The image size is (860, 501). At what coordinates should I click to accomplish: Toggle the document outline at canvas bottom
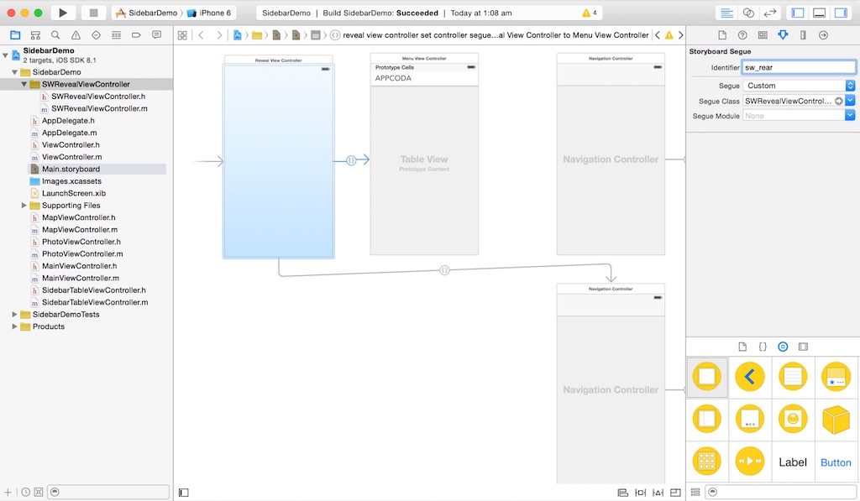click(184, 493)
